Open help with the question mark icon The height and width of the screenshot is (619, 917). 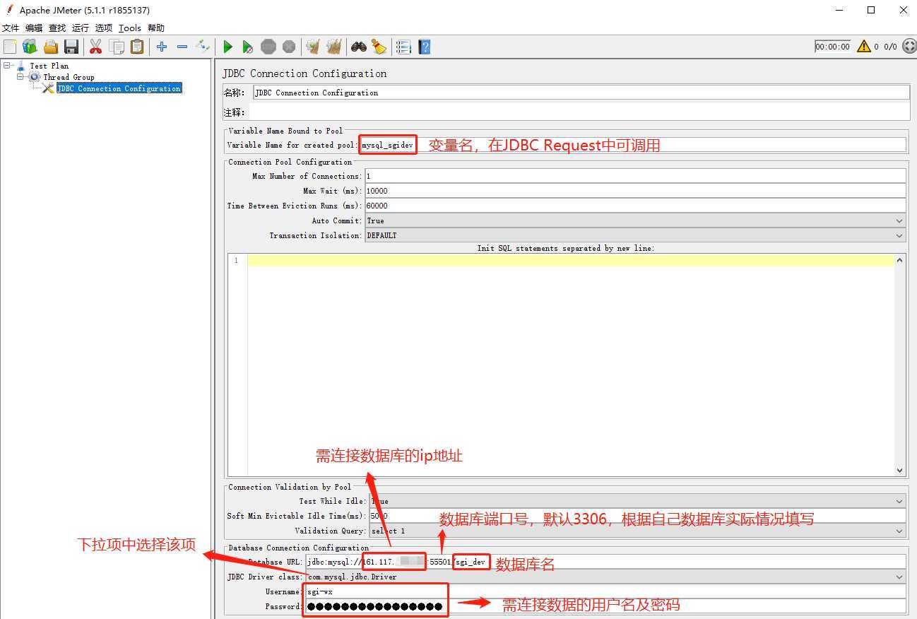point(425,47)
